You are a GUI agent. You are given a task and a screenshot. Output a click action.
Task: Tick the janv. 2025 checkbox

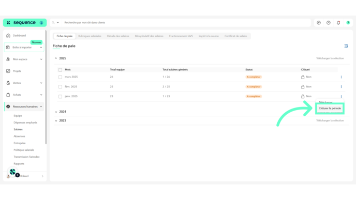click(x=60, y=96)
